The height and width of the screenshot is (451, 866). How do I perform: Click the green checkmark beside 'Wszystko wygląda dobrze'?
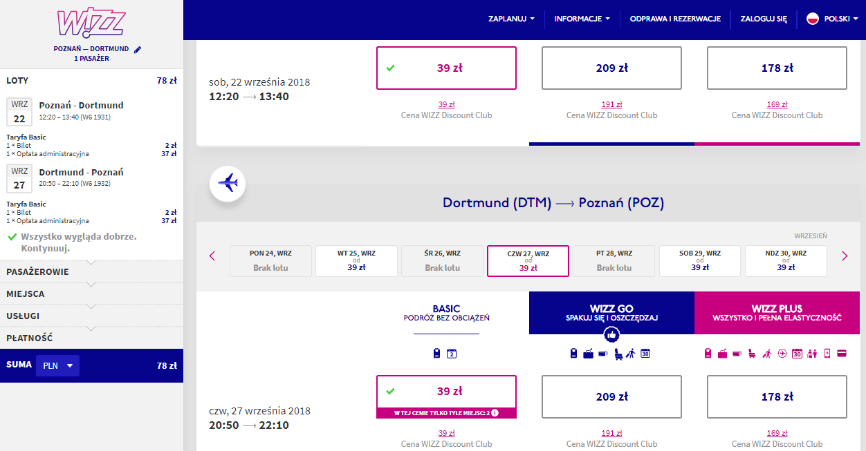tap(12, 237)
